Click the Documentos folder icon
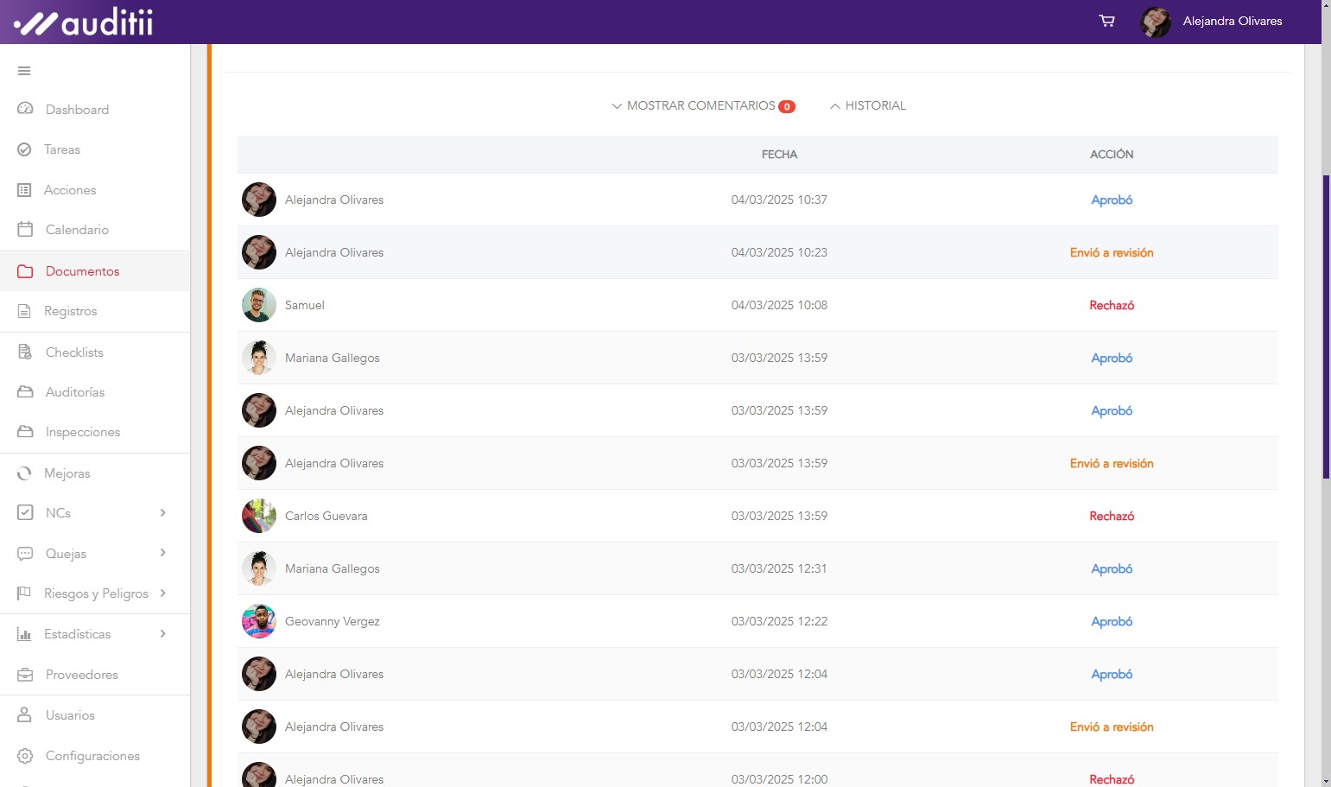This screenshot has height=787, width=1331. point(25,271)
